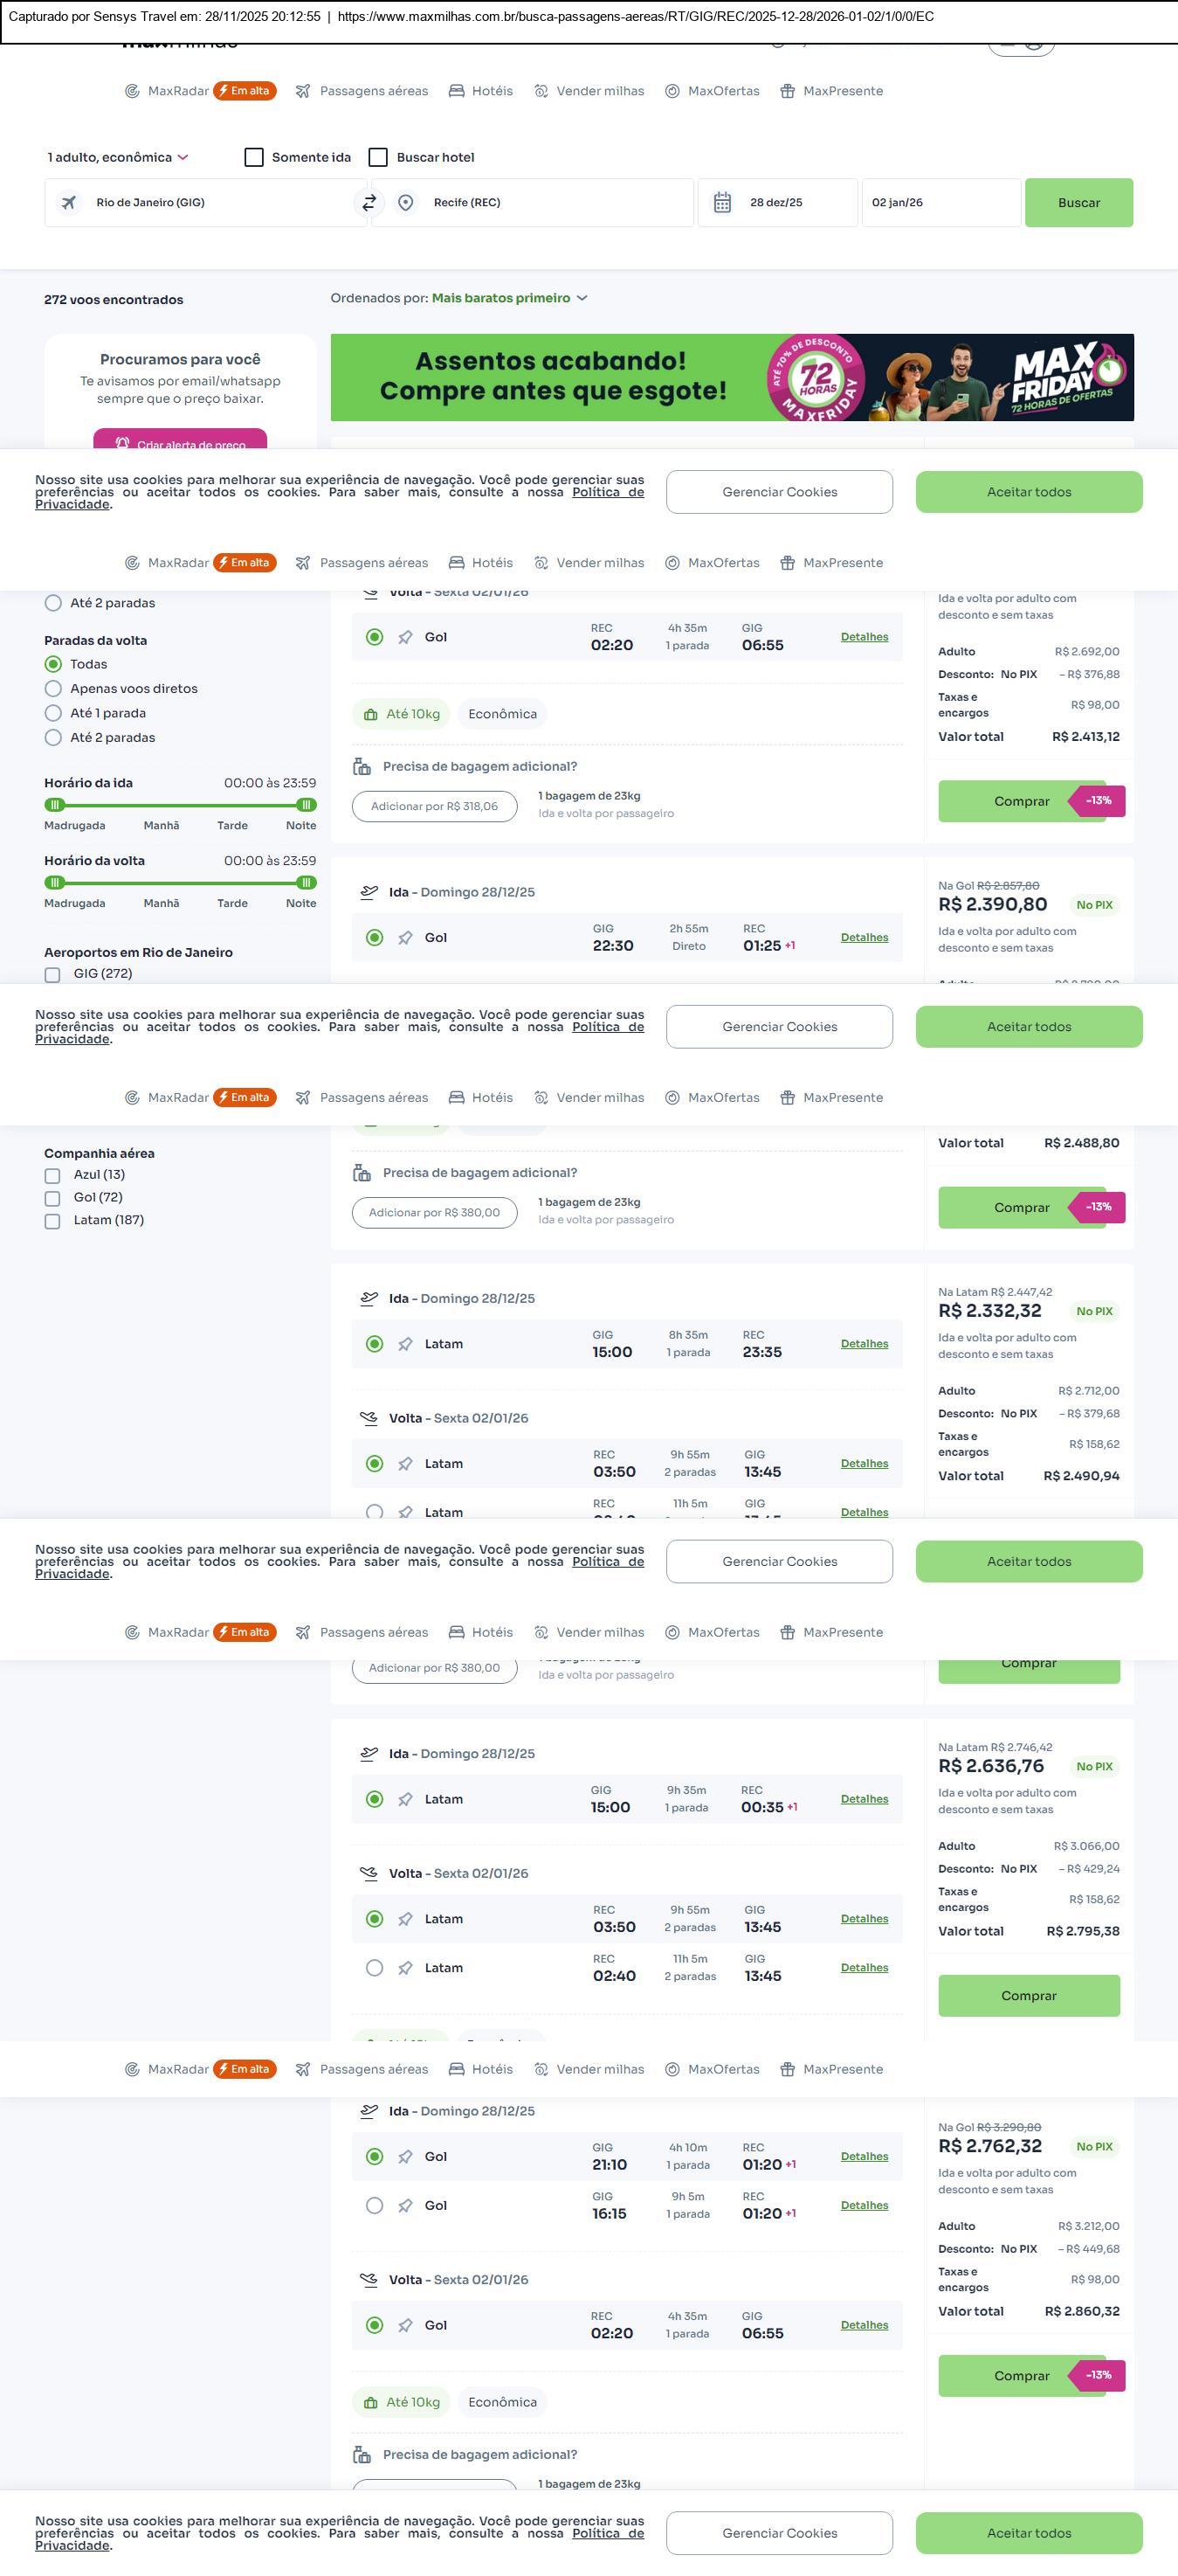This screenshot has width=1178, height=2576.
Task: Go to 'Vender milhas' in the top menu
Action: tap(600, 91)
